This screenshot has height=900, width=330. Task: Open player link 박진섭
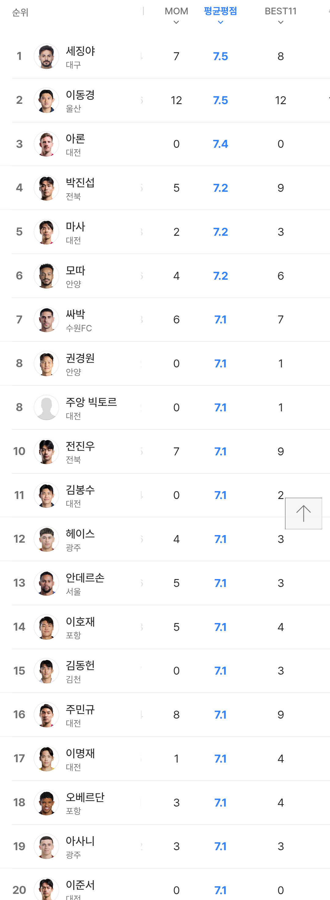click(80, 183)
